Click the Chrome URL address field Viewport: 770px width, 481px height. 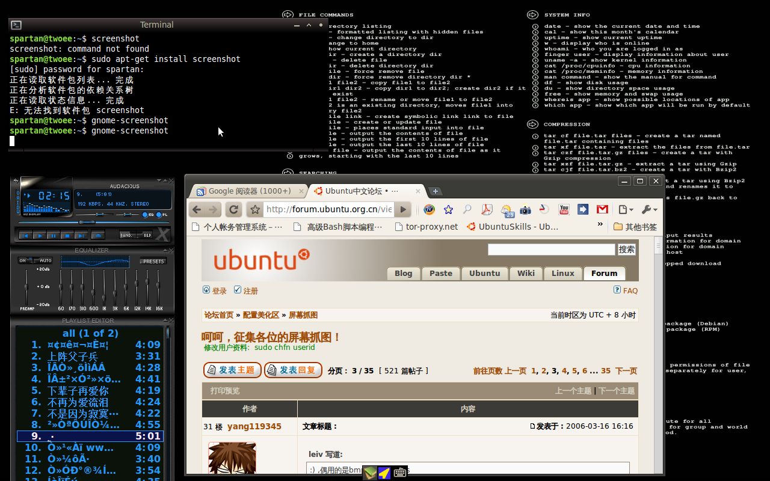tap(328, 209)
